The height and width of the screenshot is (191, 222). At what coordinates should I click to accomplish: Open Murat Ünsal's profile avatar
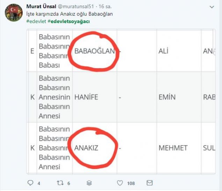[x=14, y=13]
